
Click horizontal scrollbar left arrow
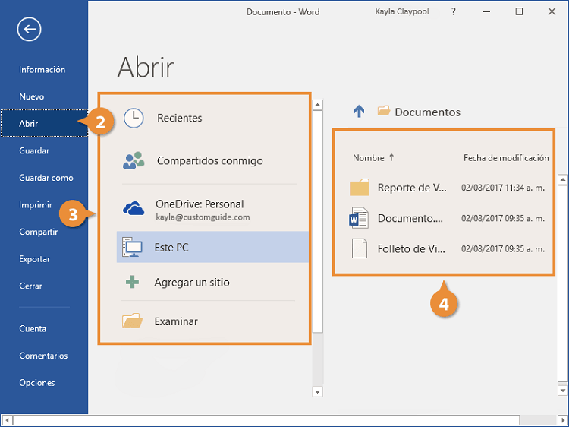point(8,420)
